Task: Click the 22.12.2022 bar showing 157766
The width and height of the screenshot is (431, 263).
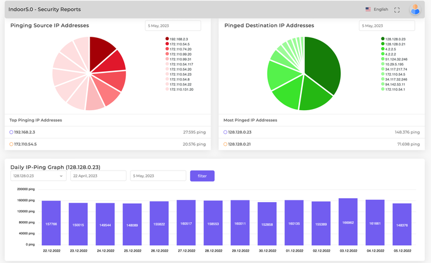Action: click(51, 223)
